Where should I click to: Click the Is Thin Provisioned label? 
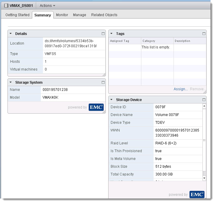point(126,151)
